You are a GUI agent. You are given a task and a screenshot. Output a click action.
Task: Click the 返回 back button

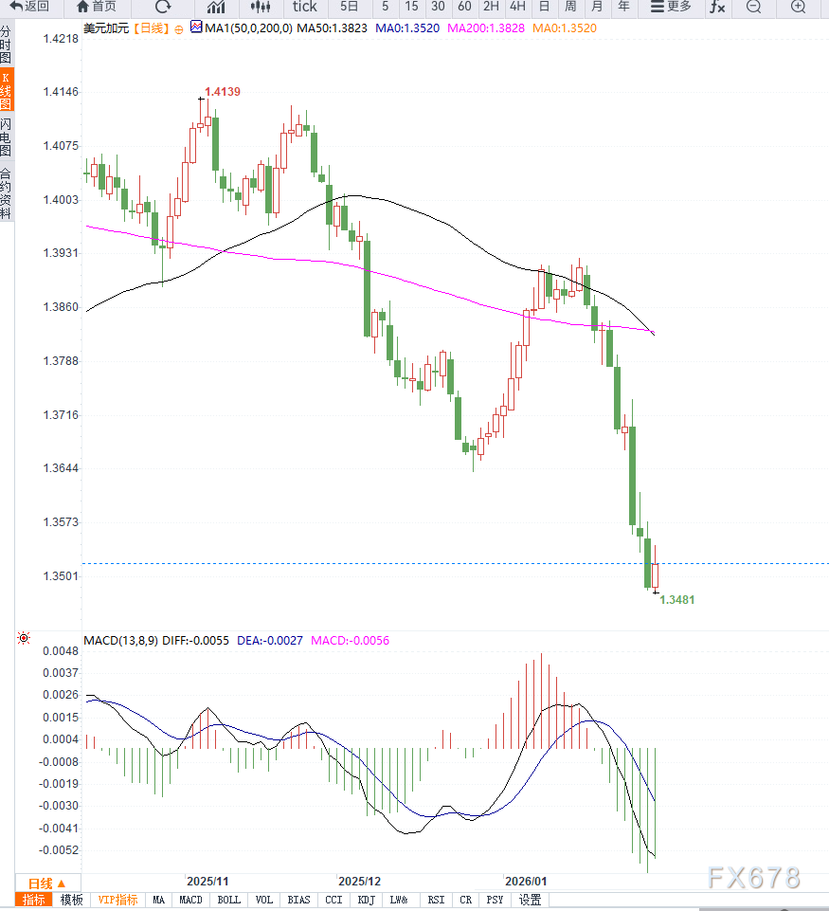tap(29, 7)
